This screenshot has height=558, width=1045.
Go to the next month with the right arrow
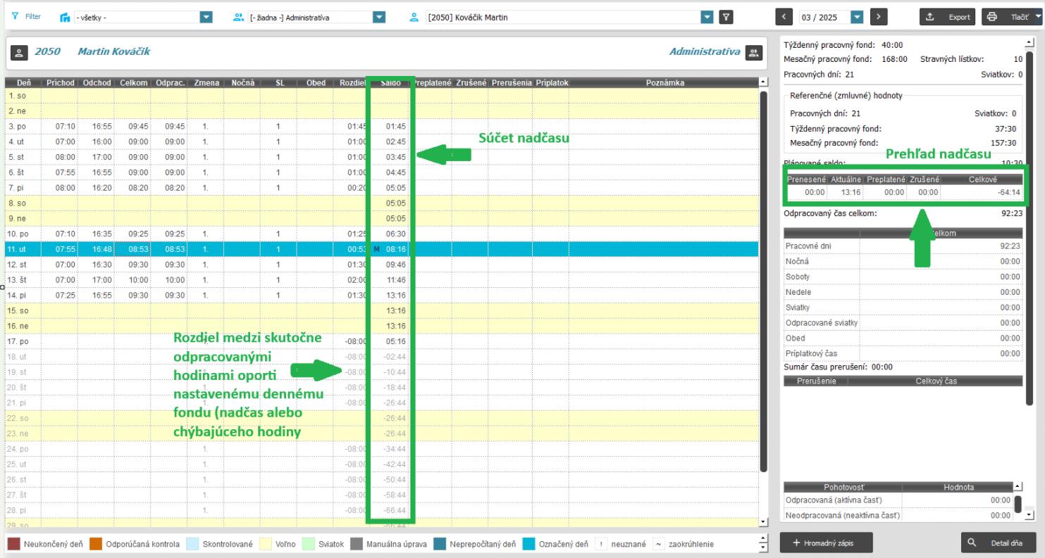click(x=878, y=18)
